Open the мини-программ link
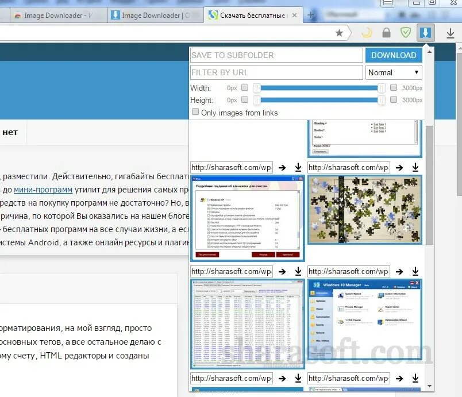462x397 pixels. [43, 190]
